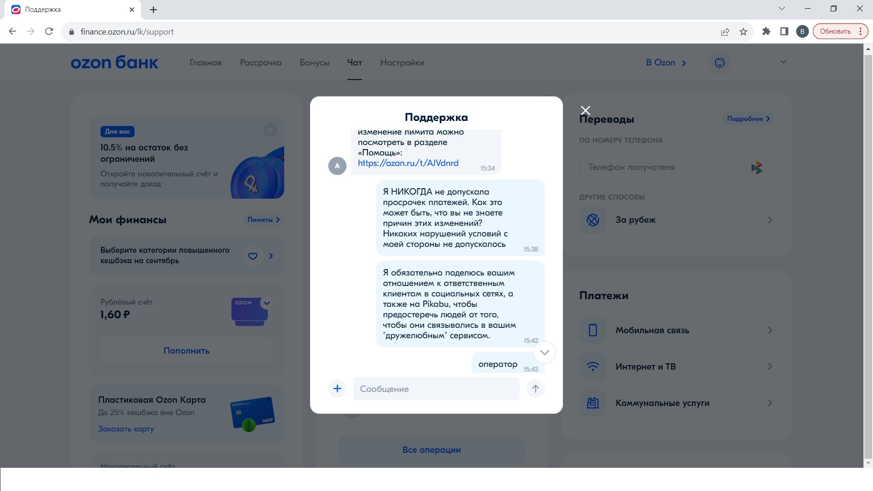Click the heart cashback categories icon

point(253,256)
